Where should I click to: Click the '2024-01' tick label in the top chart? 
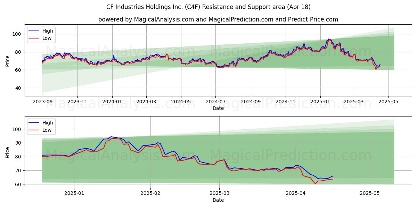(112, 102)
